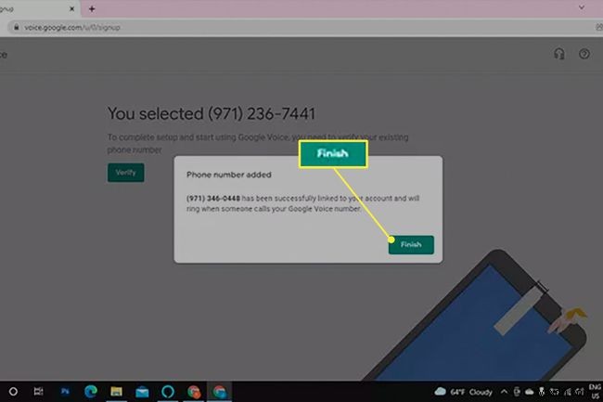Screen dimensions: 603x402
Task: Expand the hidden system tray icons
Action: click(x=504, y=392)
